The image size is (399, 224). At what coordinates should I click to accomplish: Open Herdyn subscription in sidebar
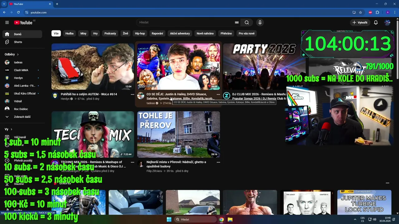(x=22, y=78)
